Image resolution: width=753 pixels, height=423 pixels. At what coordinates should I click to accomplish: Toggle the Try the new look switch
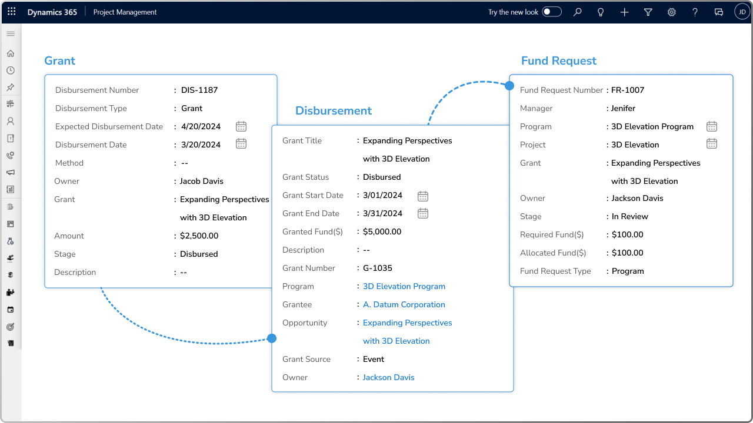(x=552, y=12)
